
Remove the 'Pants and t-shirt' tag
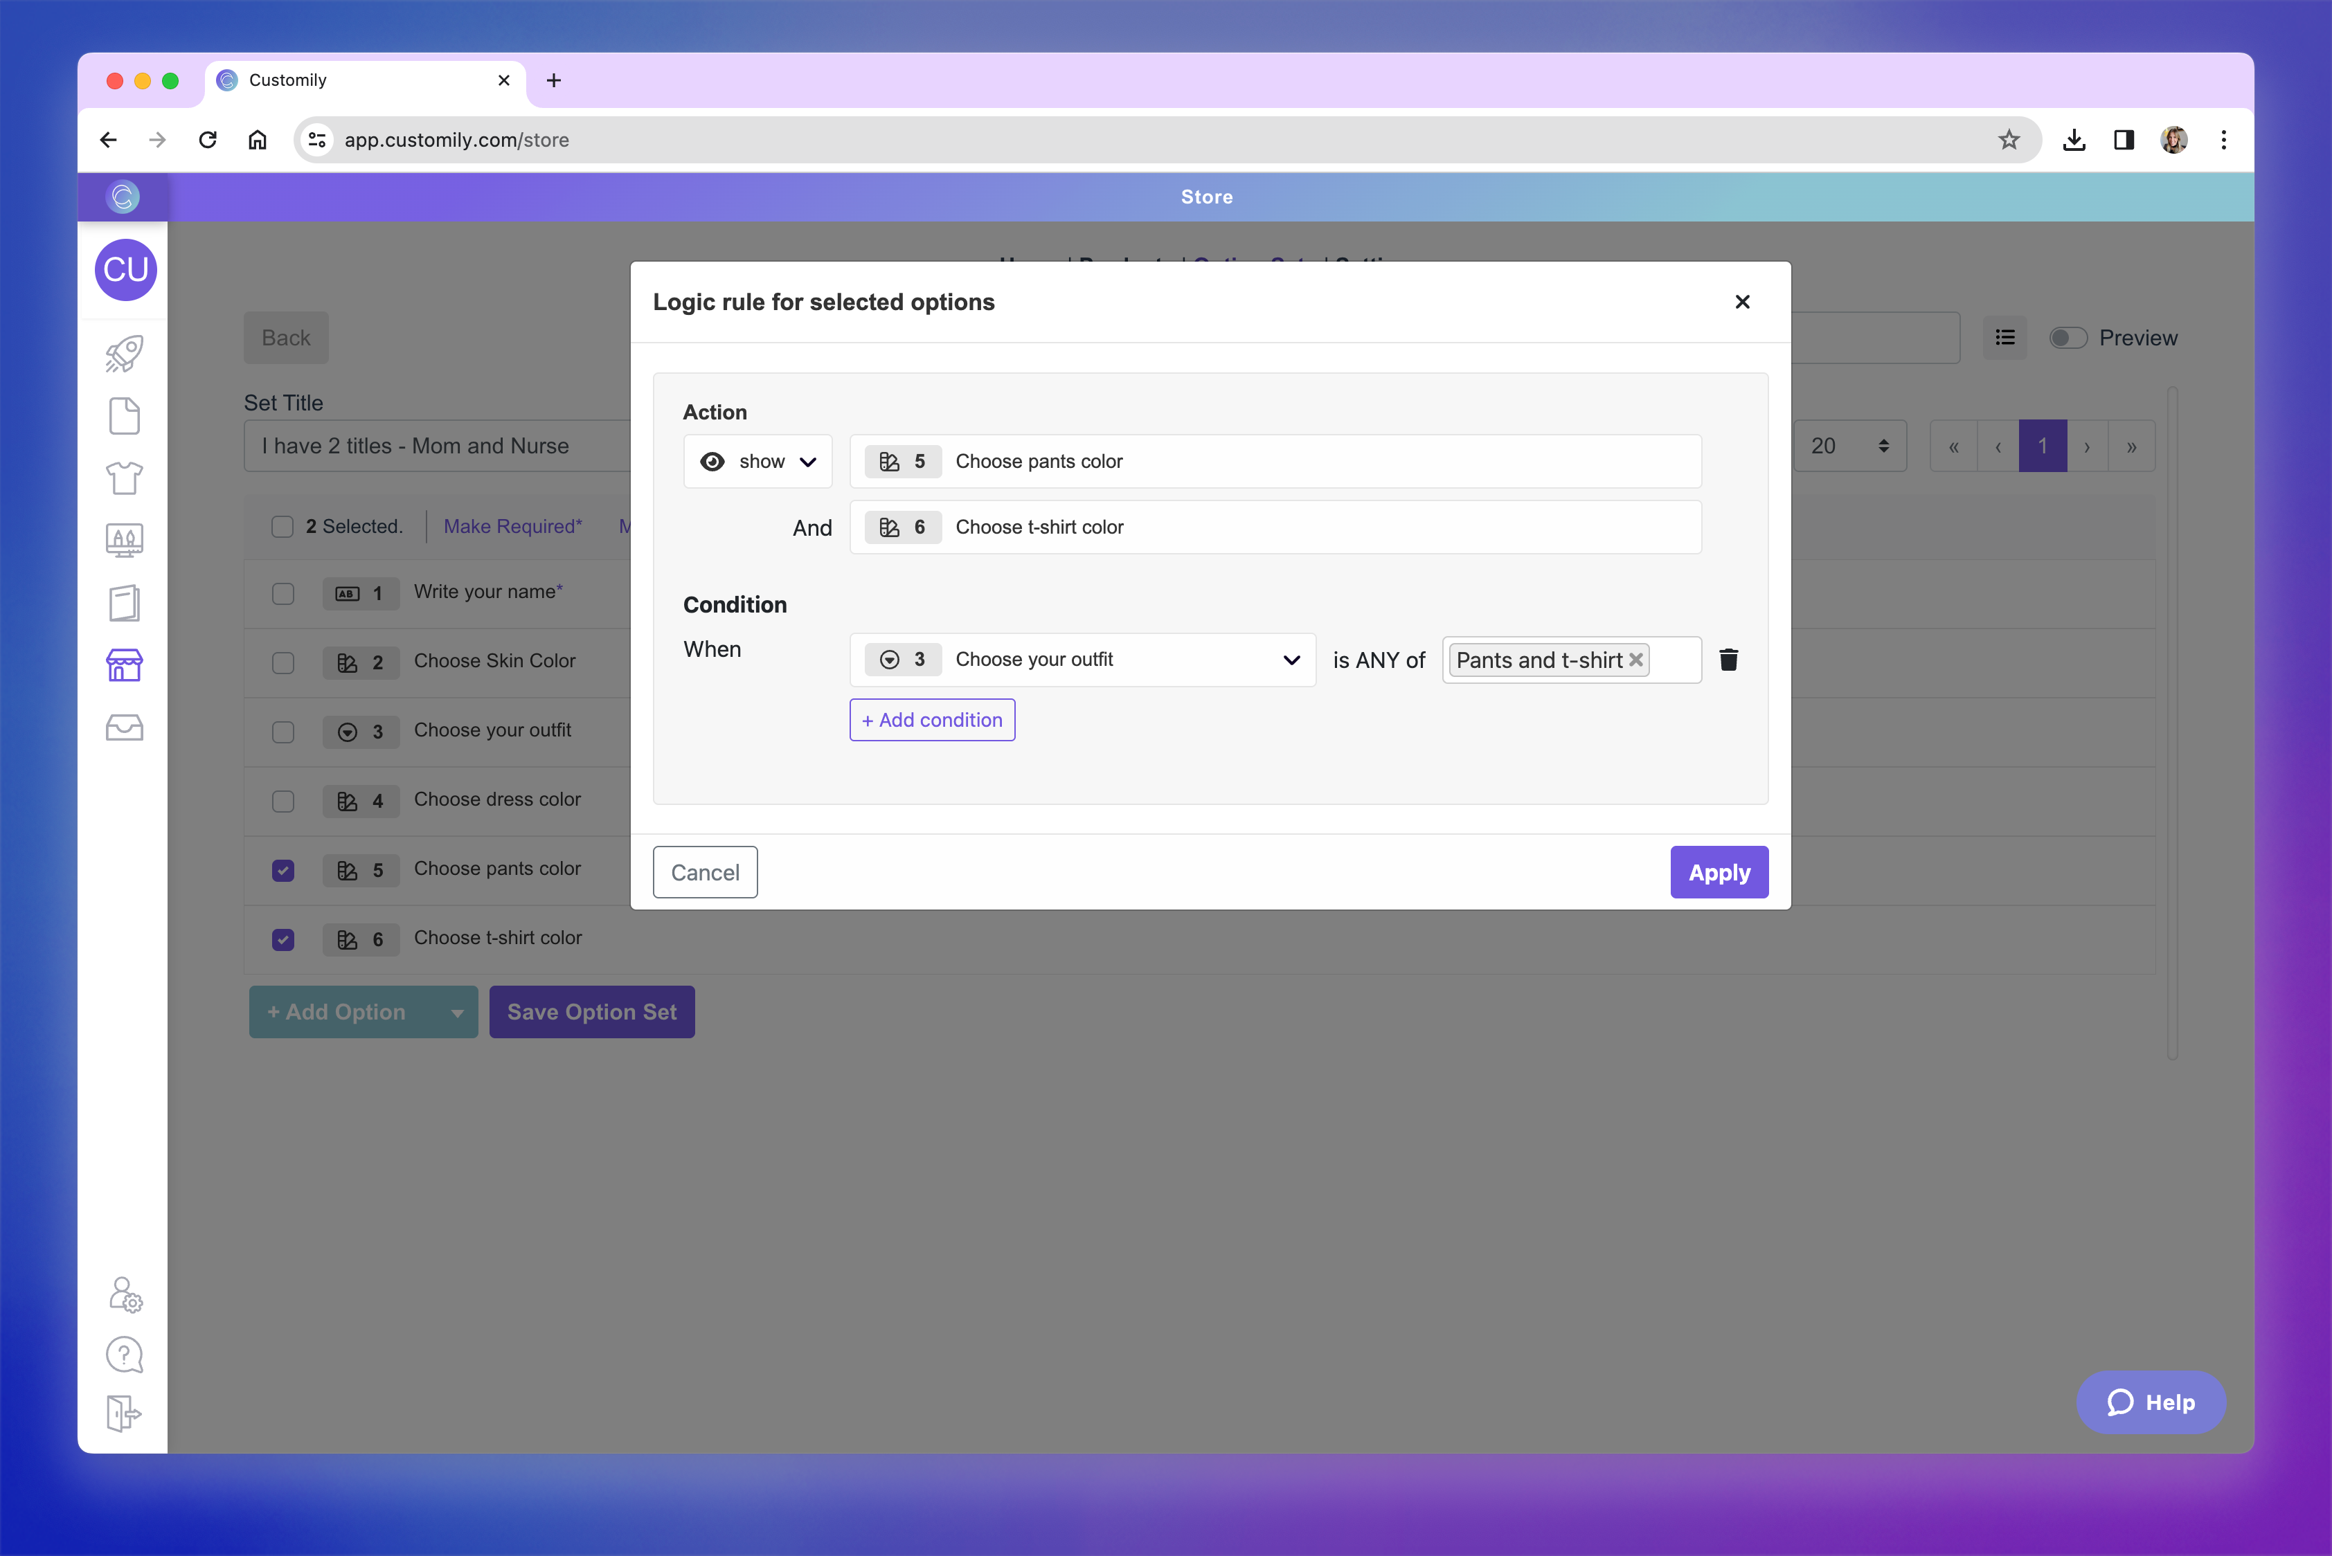1636,660
